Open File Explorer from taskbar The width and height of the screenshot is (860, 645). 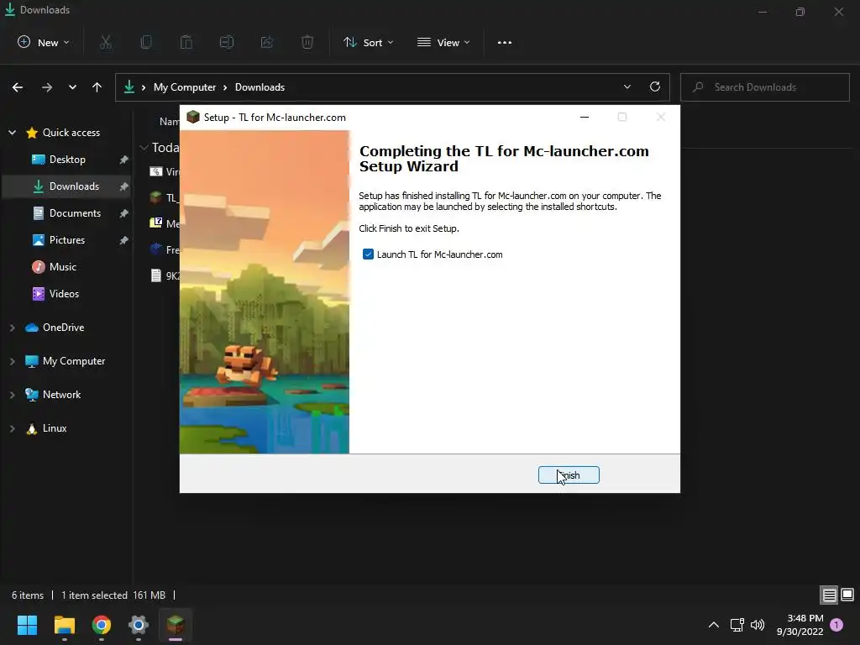click(x=64, y=625)
